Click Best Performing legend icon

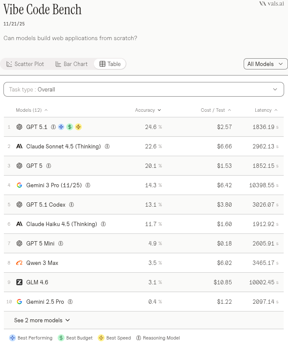coord(12,338)
